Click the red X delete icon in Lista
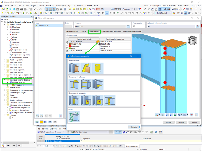The width and height of the screenshot is (202, 151). tap(61, 116)
